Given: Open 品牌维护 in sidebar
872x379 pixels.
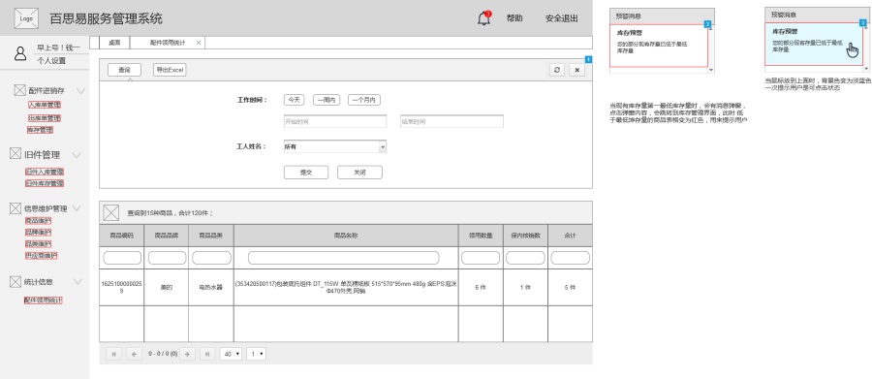Looking at the screenshot, I should (x=39, y=232).
